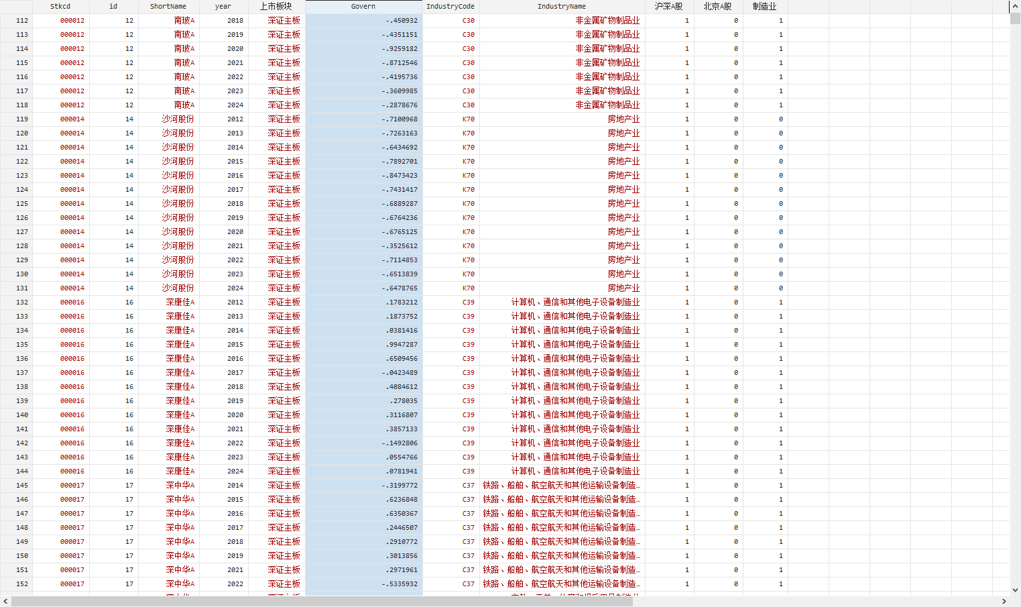Click the Stkcd column header

point(60,7)
